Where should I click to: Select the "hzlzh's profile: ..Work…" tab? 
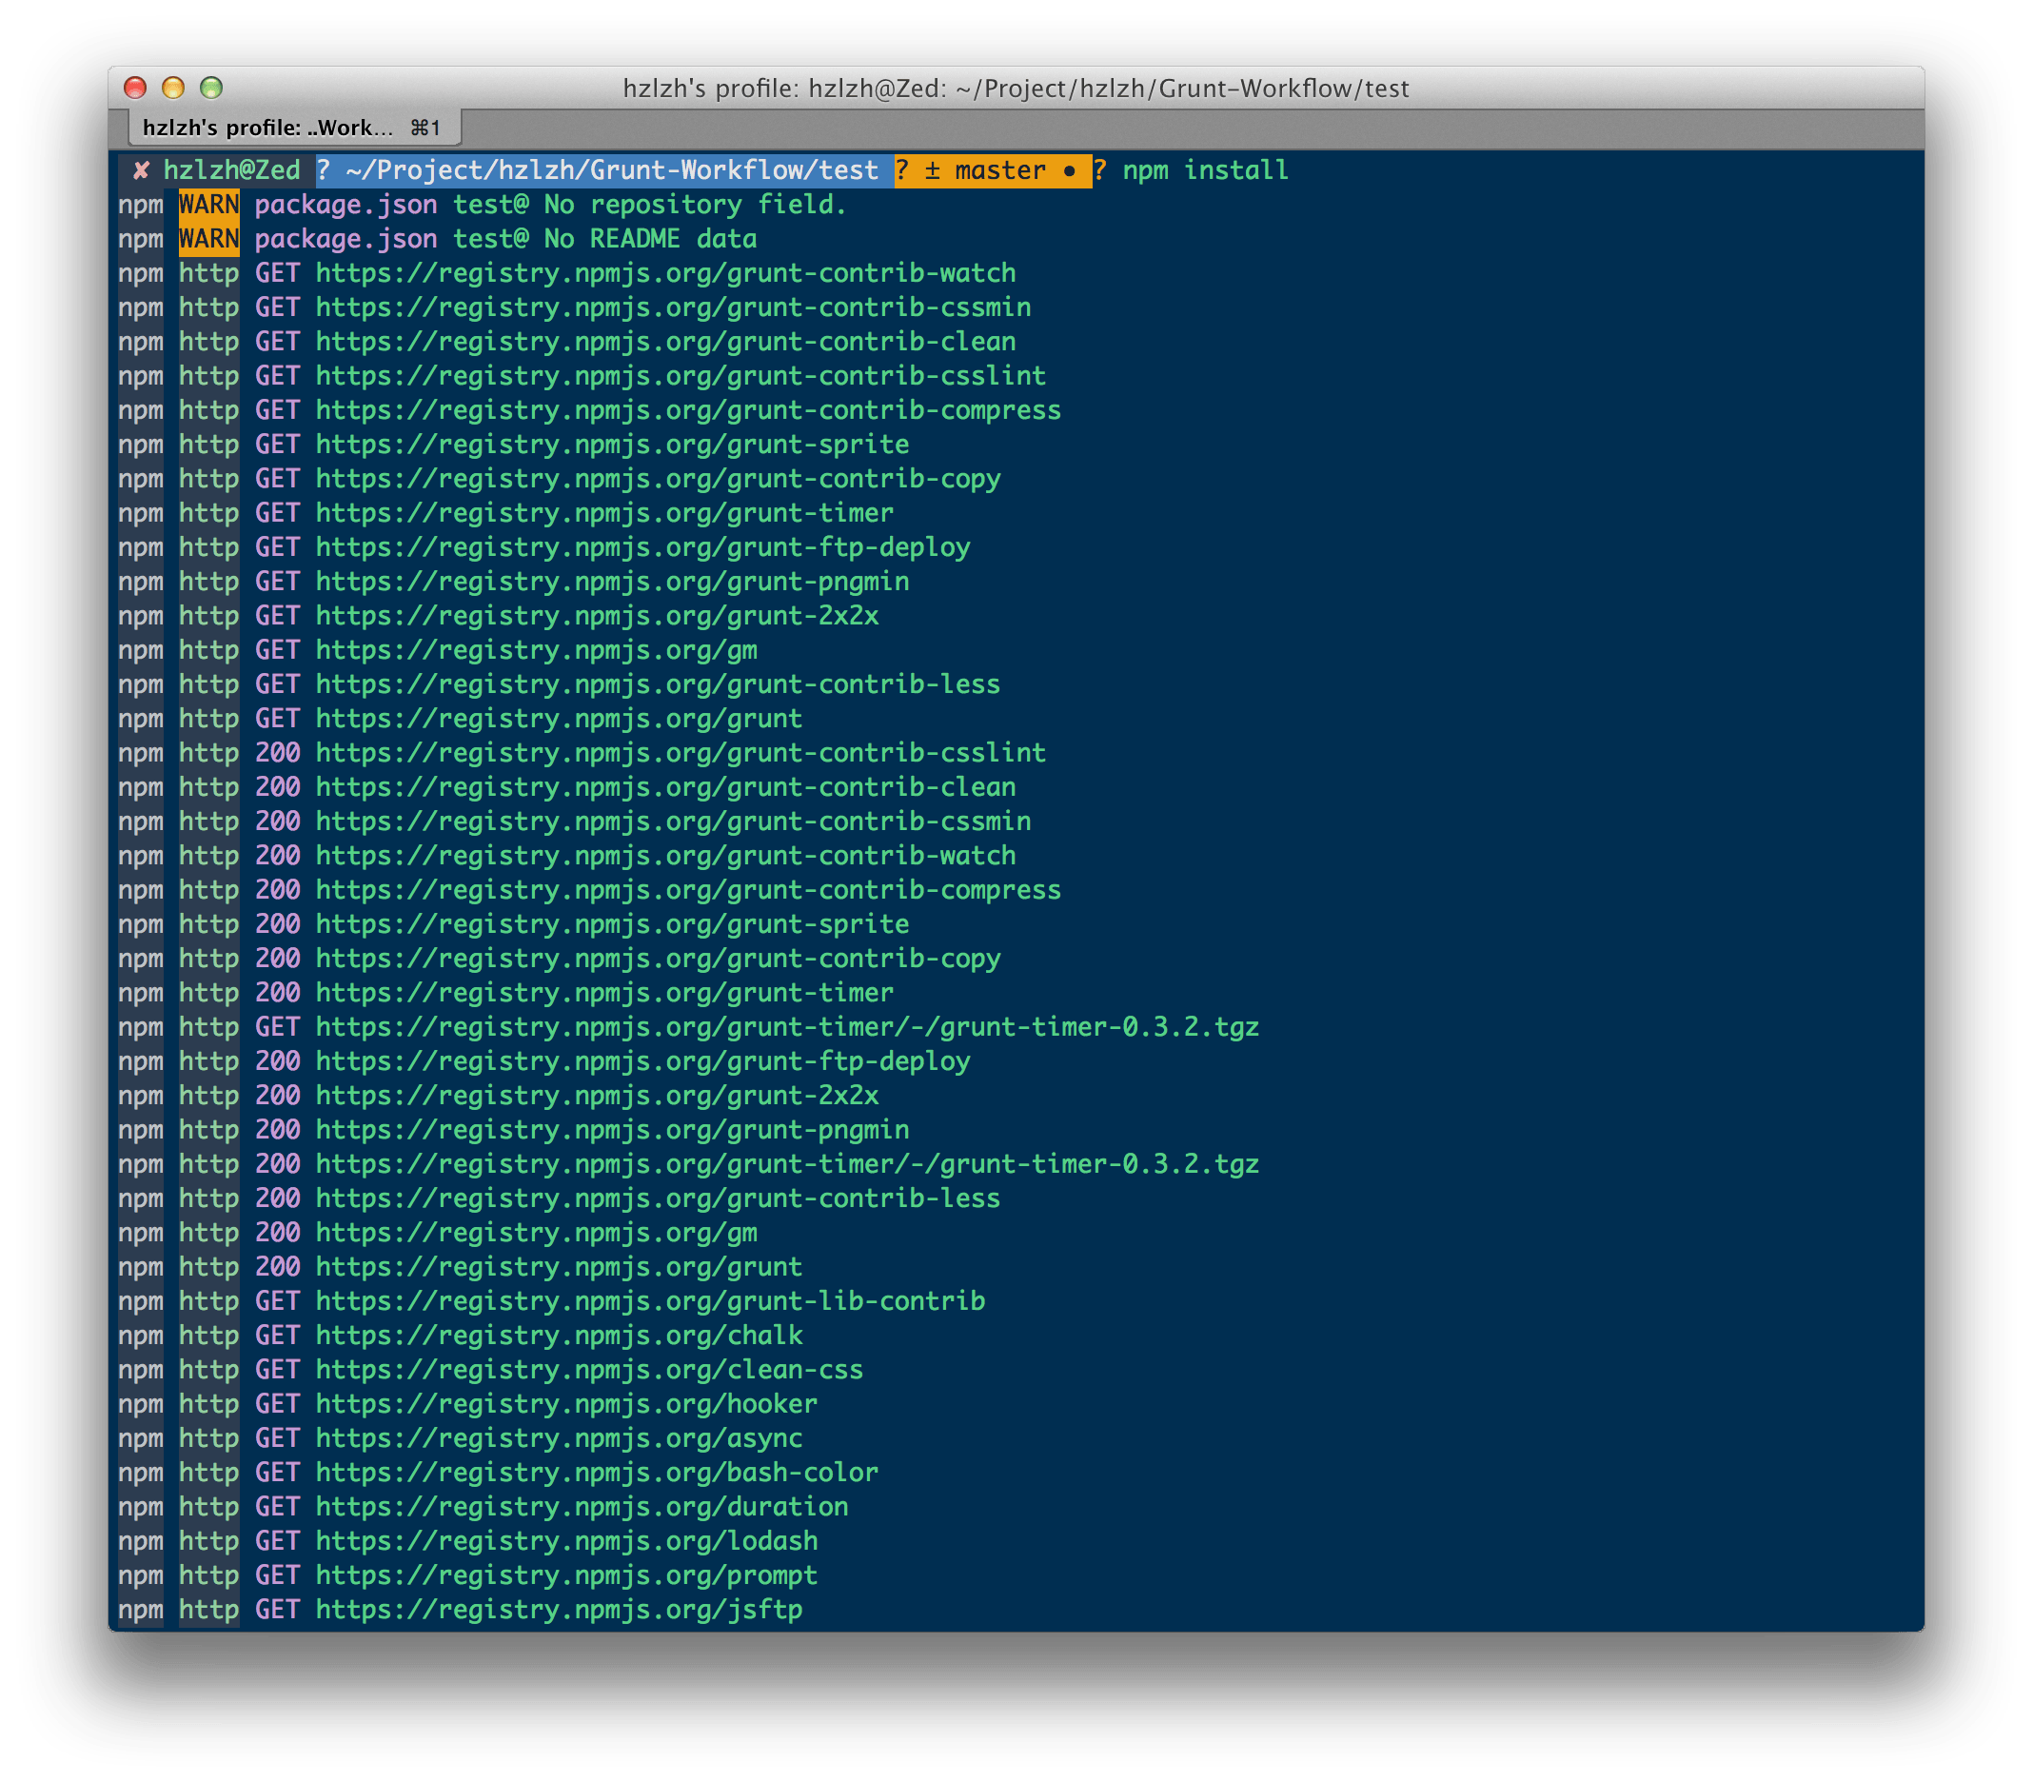294,128
